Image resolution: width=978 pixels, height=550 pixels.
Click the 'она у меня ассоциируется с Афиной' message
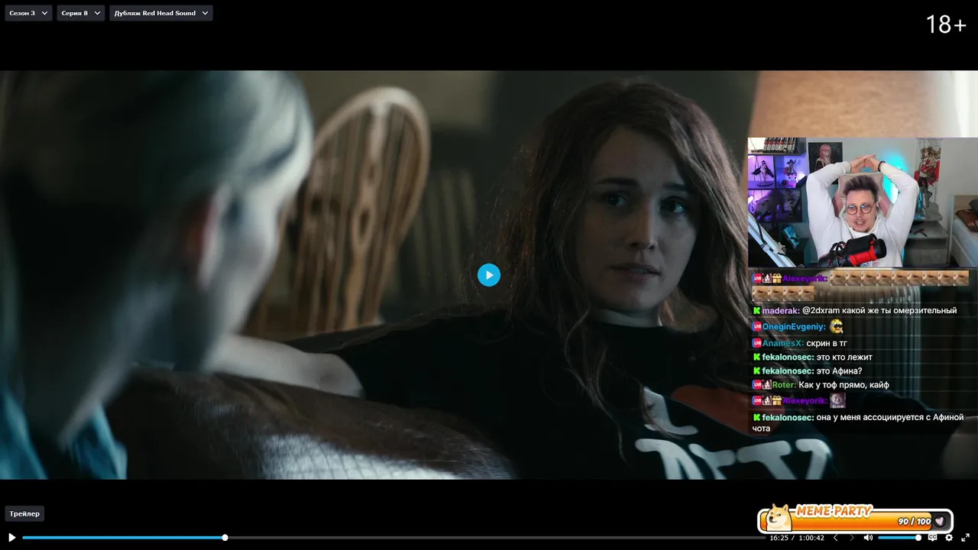(858, 422)
